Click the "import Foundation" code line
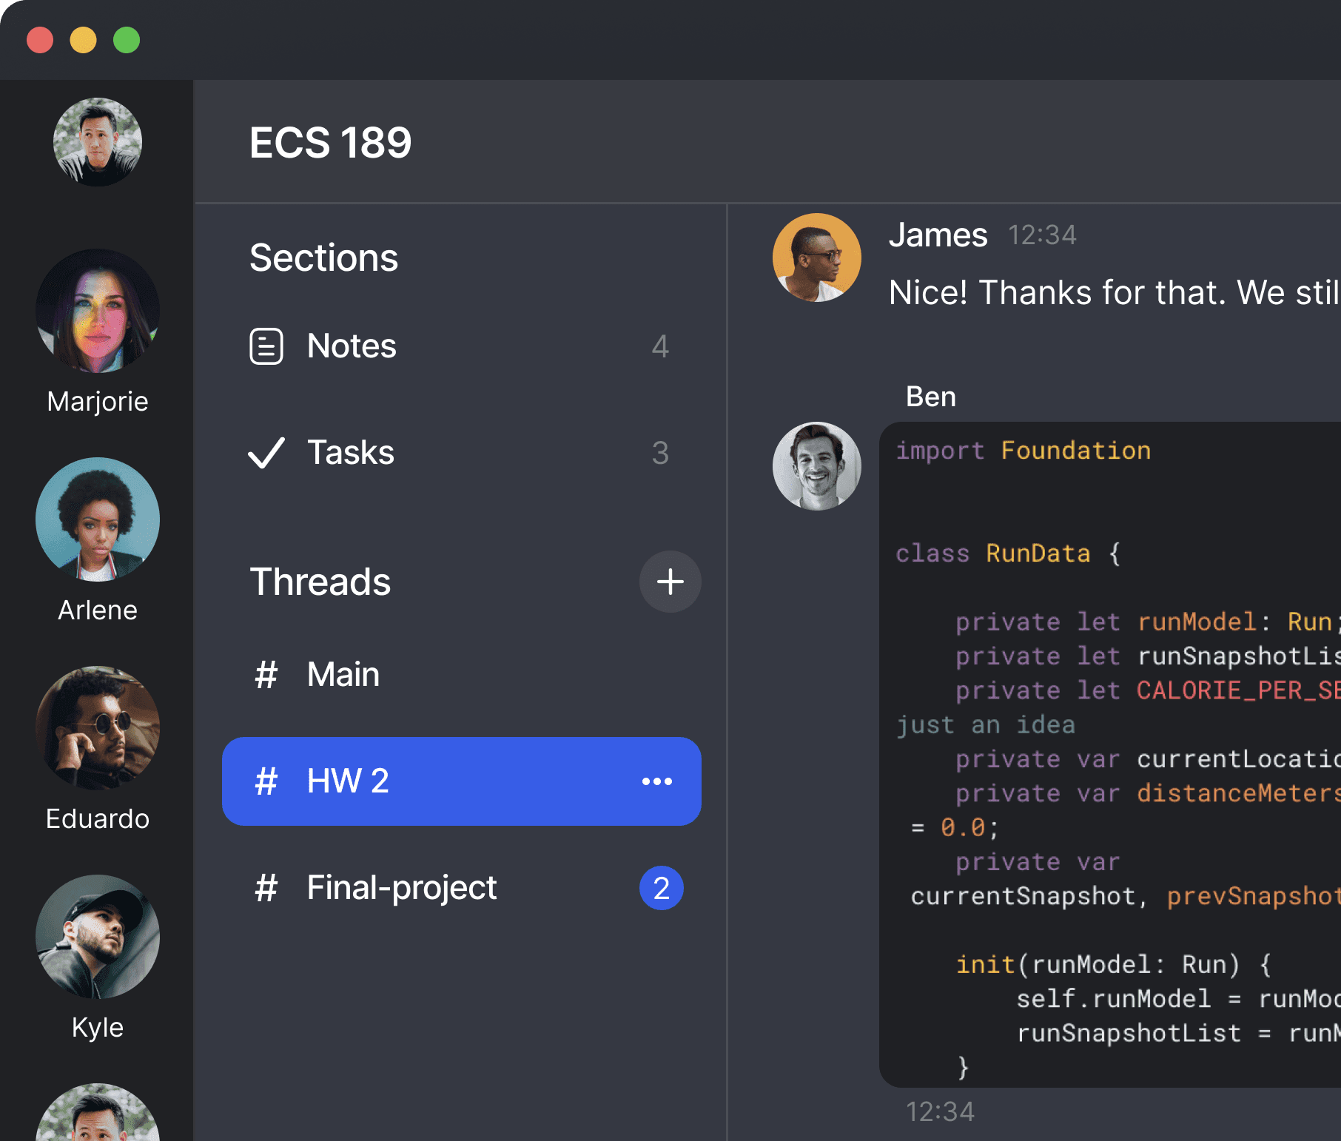 (x=1023, y=451)
